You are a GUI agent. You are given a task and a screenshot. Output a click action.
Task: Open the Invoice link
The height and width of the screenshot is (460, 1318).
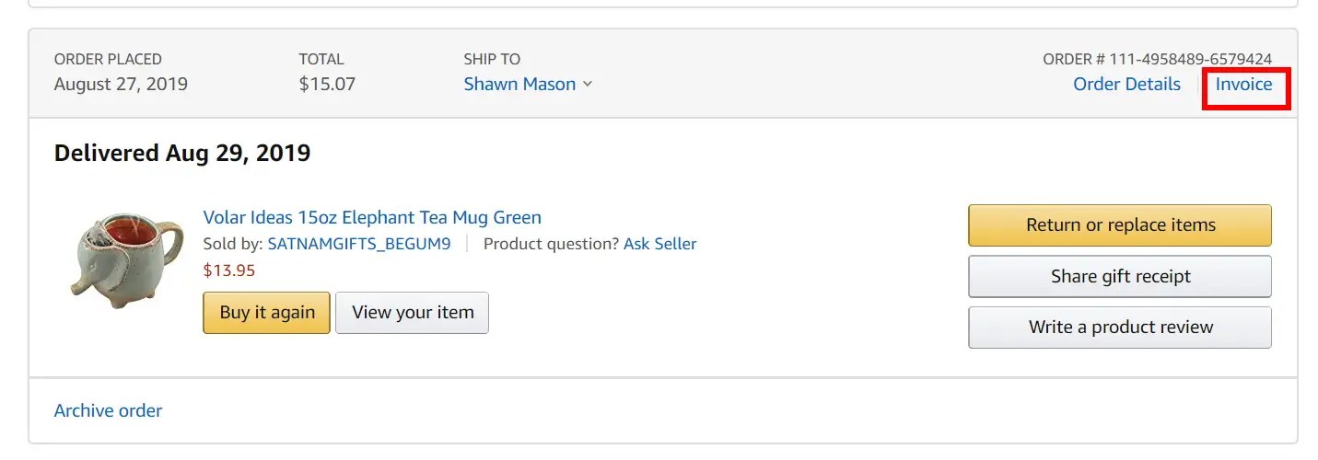click(1243, 85)
